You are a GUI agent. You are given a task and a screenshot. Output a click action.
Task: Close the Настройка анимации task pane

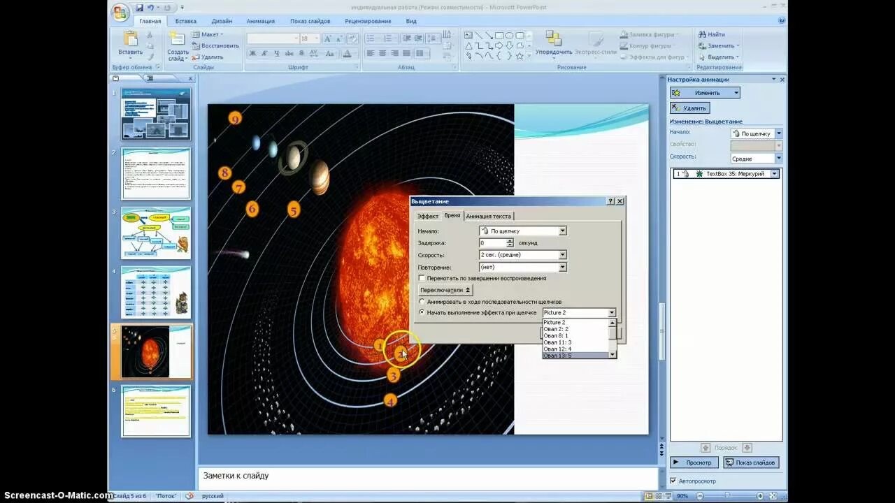point(782,80)
